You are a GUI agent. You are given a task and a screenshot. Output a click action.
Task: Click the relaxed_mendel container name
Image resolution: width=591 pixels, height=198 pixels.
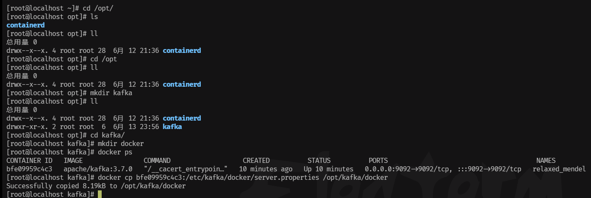coord(559,169)
